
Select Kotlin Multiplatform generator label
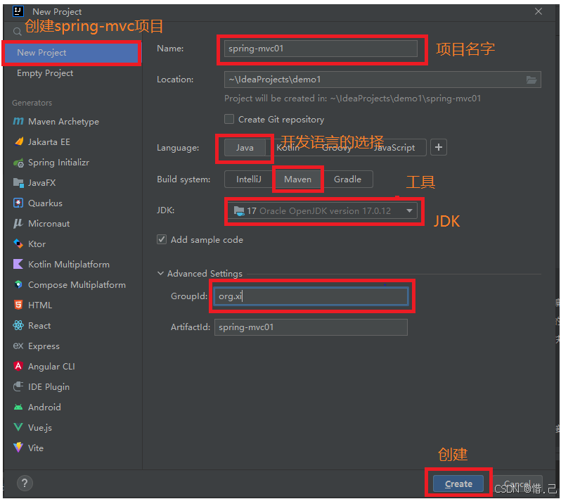tap(69, 265)
